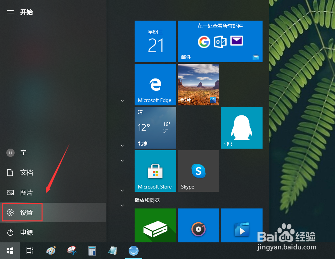Launch Paint from the taskbar
Viewport: 335px width, 259px height.
pyautogui.click(x=51, y=251)
